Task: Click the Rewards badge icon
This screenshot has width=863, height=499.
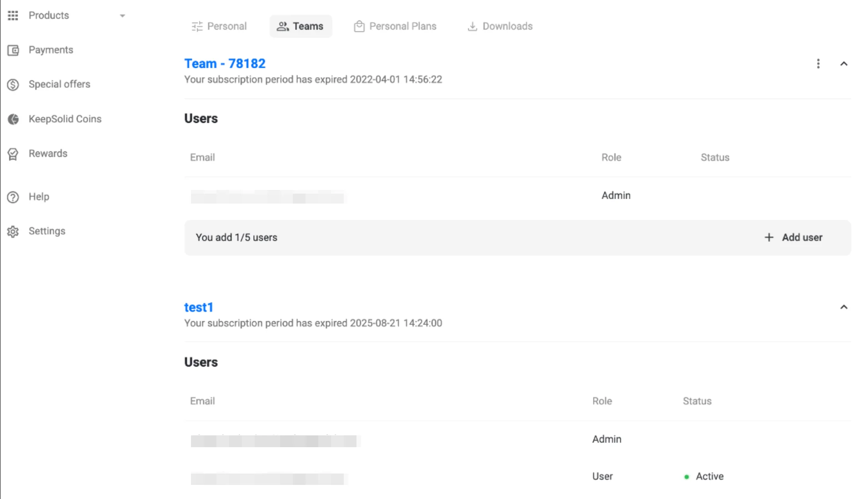Action: tap(13, 154)
